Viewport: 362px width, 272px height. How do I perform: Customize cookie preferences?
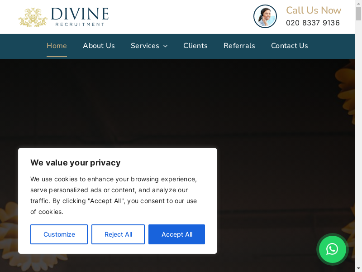[59, 234]
